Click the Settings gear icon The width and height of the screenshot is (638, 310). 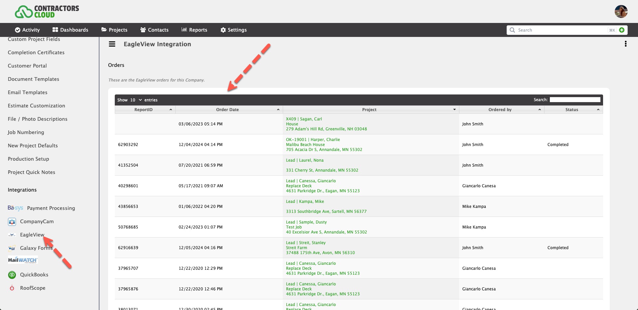coord(223,30)
